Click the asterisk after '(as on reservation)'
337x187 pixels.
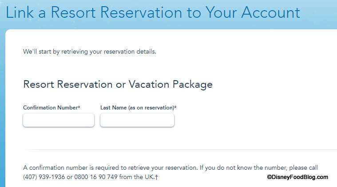coord(175,107)
